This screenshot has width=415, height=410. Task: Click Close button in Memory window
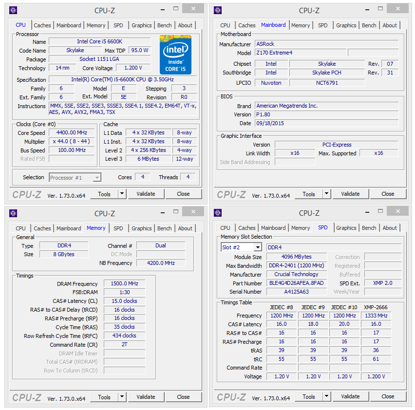(x=183, y=397)
